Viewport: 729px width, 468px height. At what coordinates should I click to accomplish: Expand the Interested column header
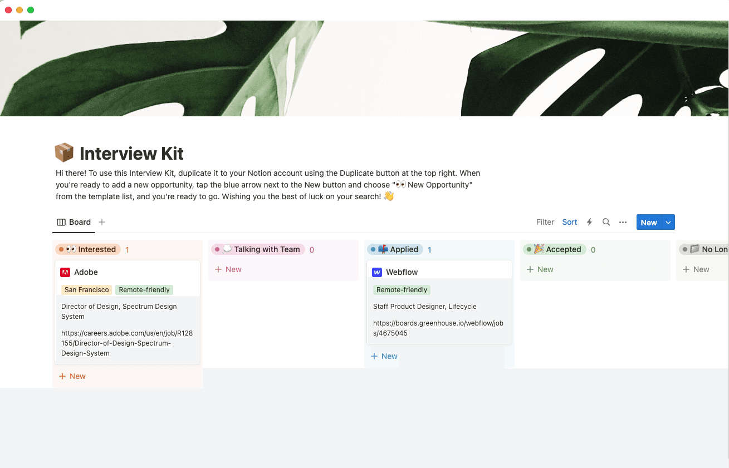[x=96, y=249]
